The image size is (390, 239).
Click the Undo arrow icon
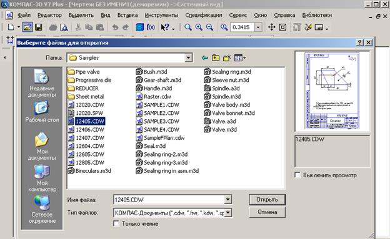[114, 27]
